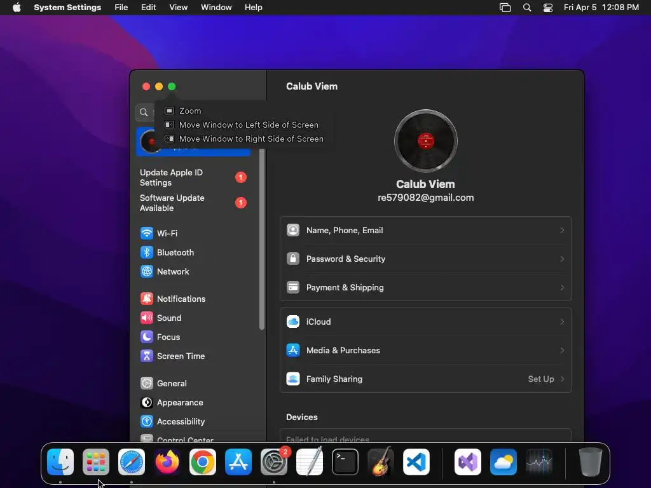Open Weather app from the Dock
The image size is (651, 488).
504,462
